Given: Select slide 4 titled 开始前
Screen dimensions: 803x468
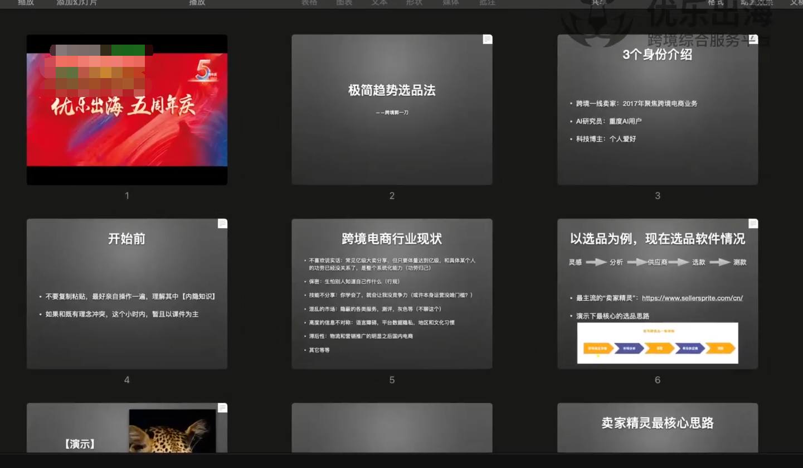Looking at the screenshot, I should point(127,293).
